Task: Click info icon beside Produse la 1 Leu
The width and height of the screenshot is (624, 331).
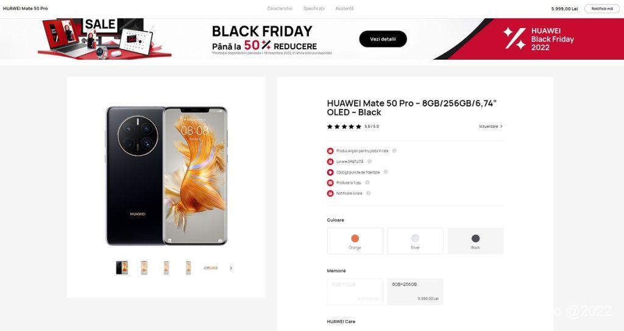Action: pyautogui.click(x=367, y=183)
